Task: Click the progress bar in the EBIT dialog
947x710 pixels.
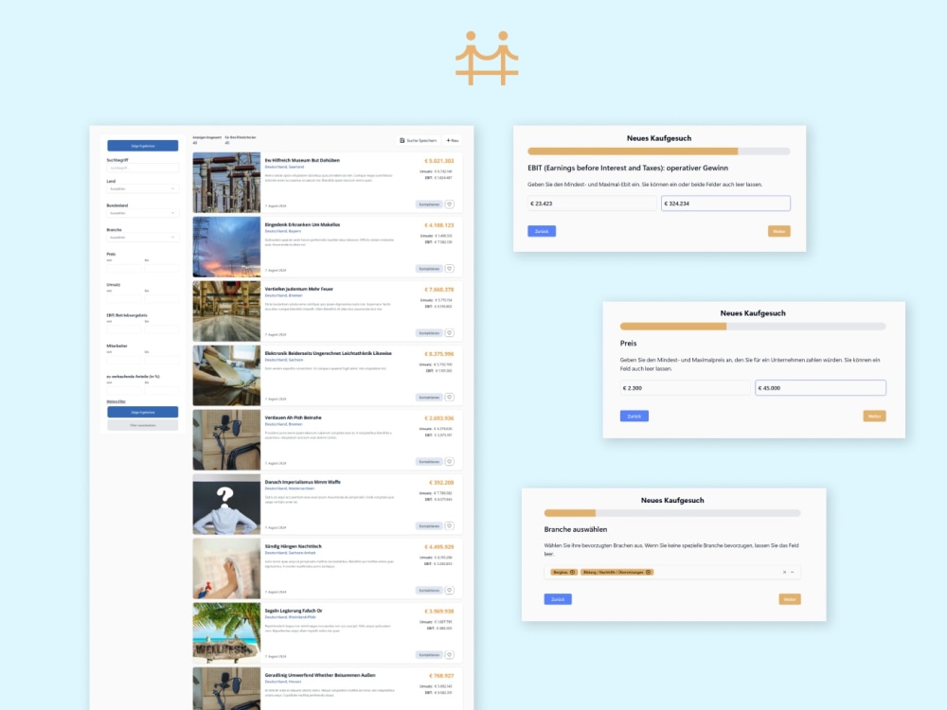Action: (659, 151)
